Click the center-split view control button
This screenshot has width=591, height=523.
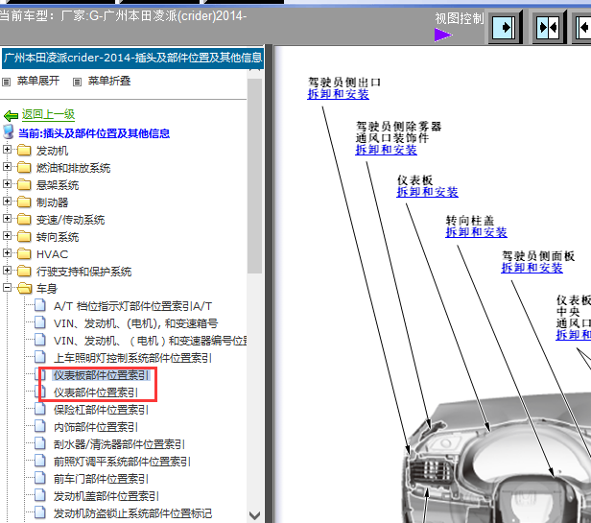[x=549, y=28]
